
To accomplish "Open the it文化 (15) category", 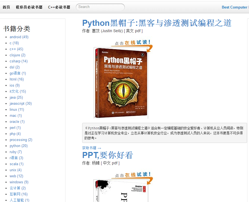I will (x=18, y=91).
